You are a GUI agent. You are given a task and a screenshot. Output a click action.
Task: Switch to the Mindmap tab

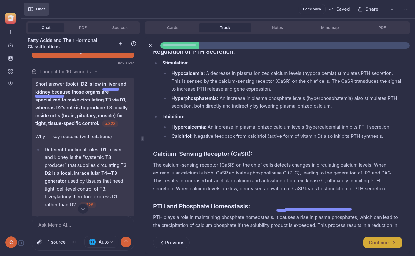pyautogui.click(x=330, y=28)
